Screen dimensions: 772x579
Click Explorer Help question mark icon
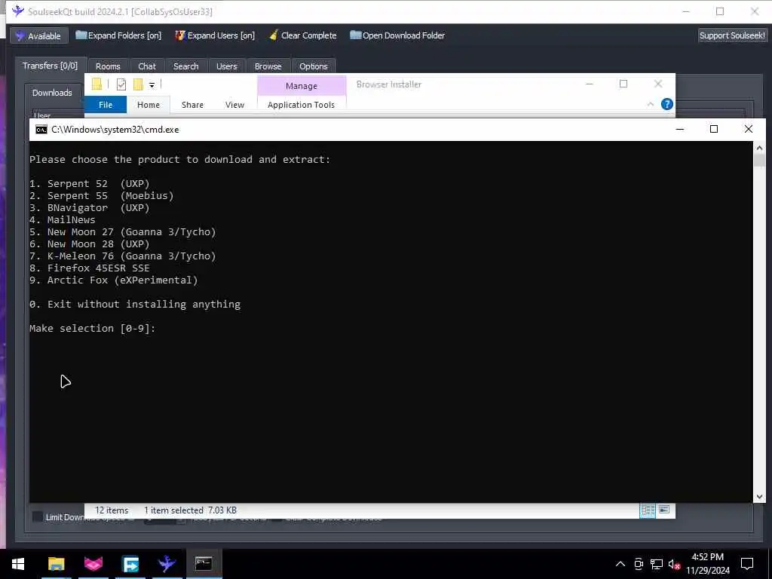666,104
